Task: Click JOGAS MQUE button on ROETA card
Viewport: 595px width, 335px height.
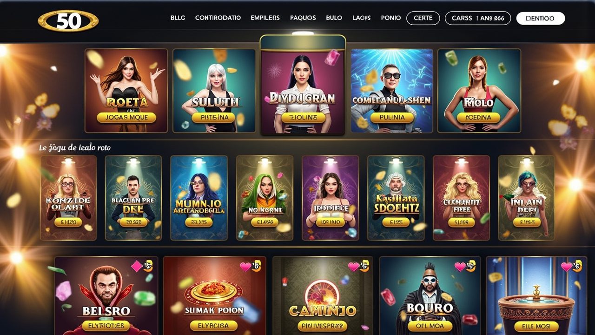Action: coord(126,117)
